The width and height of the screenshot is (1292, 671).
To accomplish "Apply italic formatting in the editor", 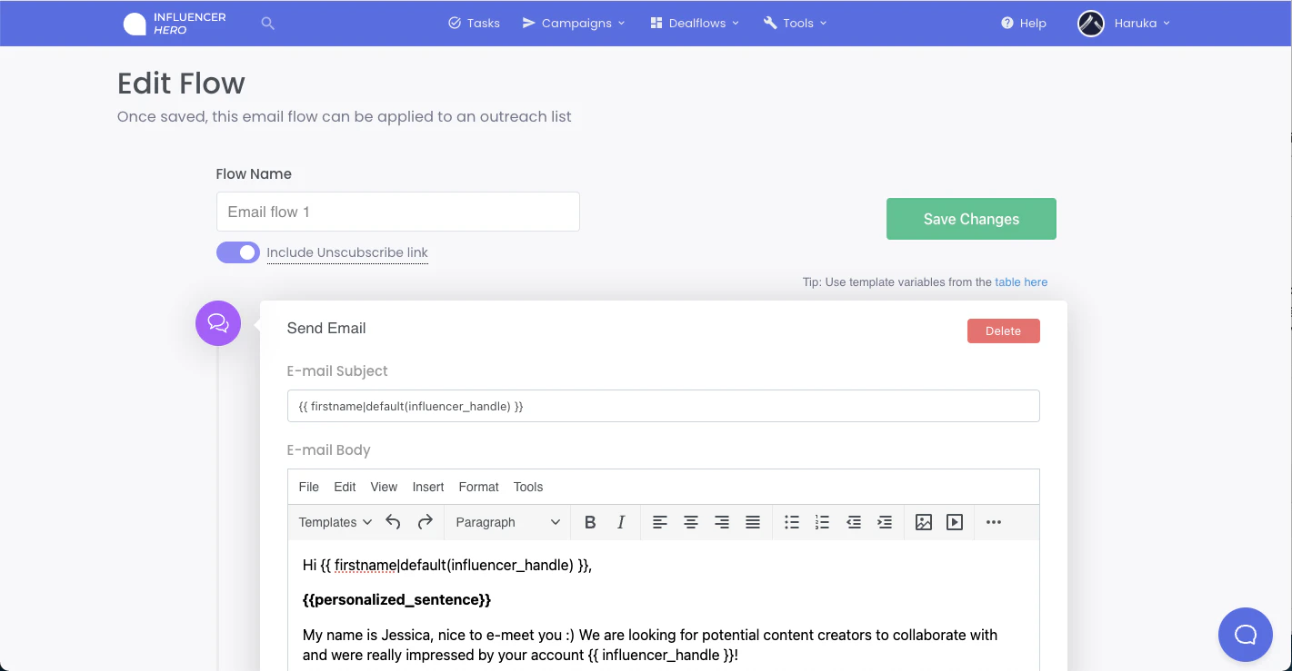I will click(621, 522).
